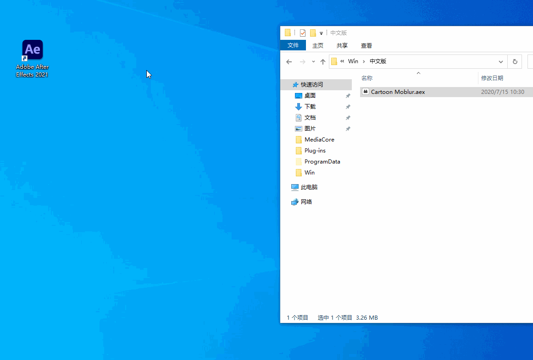Select 下载 in the navigation pane
Screen dimensions: 533x360
(310, 107)
